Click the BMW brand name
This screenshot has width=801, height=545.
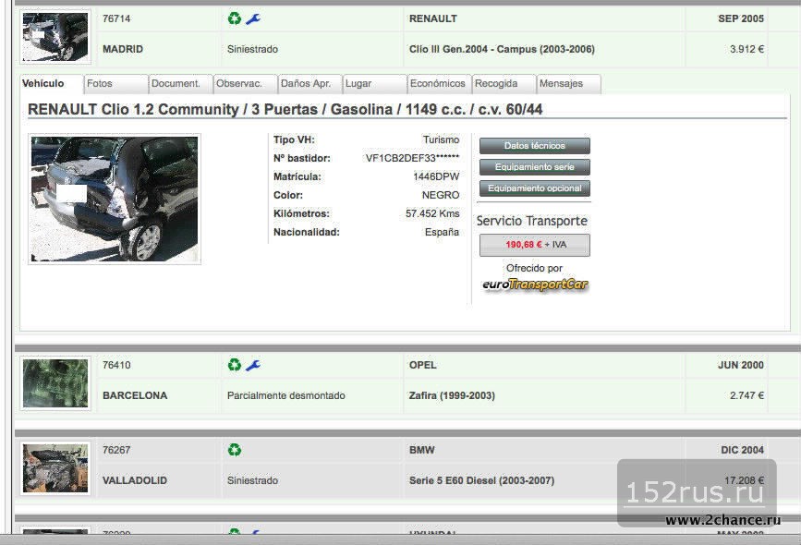click(x=421, y=450)
